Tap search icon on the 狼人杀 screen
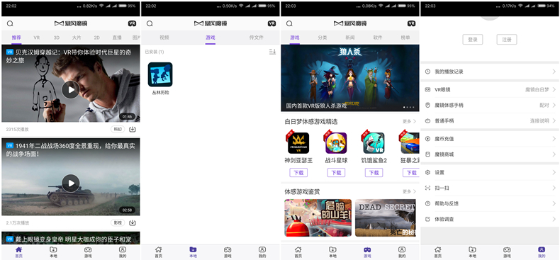Viewport: 560px width, 260px height. coord(289,23)
